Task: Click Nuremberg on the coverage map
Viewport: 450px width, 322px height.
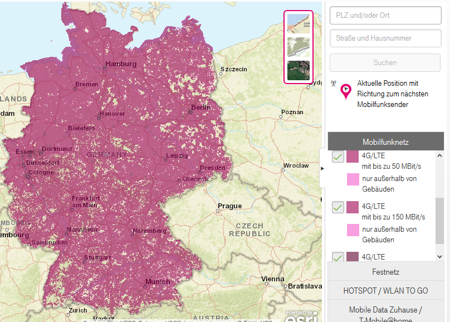Action: 149,231
